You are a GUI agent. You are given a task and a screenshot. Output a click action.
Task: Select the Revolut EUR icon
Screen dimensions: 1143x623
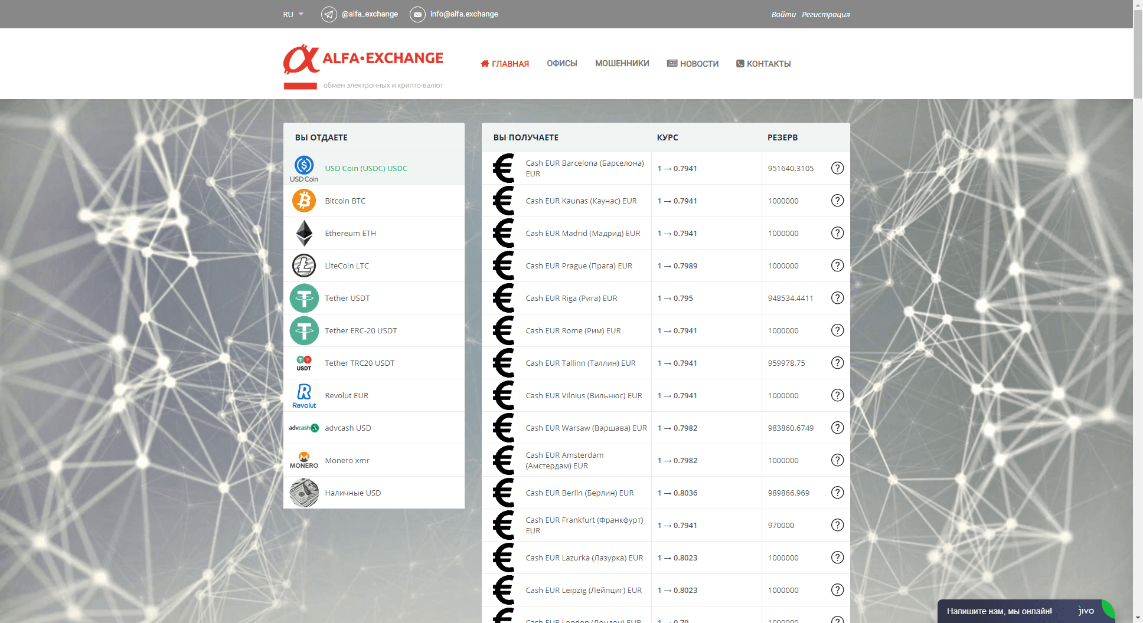click(x=303, y=395)
